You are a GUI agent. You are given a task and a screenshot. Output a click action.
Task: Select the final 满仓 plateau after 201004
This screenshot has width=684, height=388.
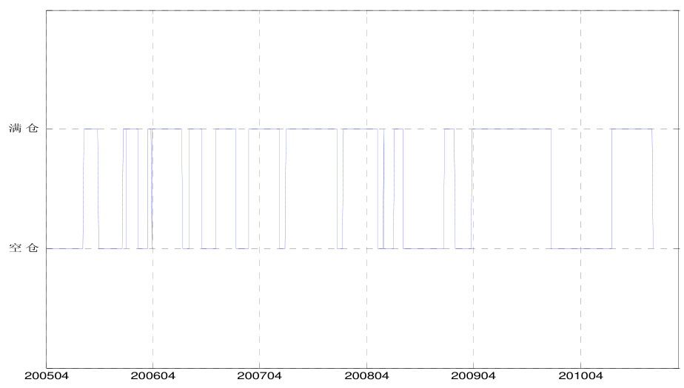pyautogui.click(x=631, y=129)
